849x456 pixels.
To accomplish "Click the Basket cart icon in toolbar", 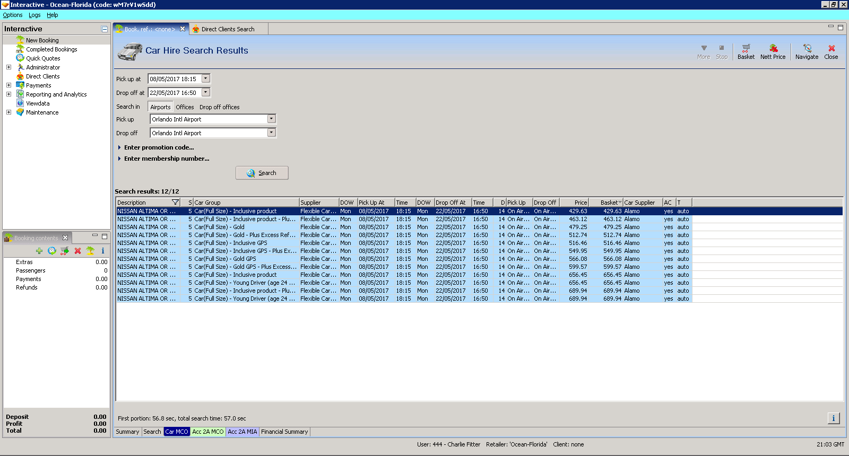I will point(746,51).
